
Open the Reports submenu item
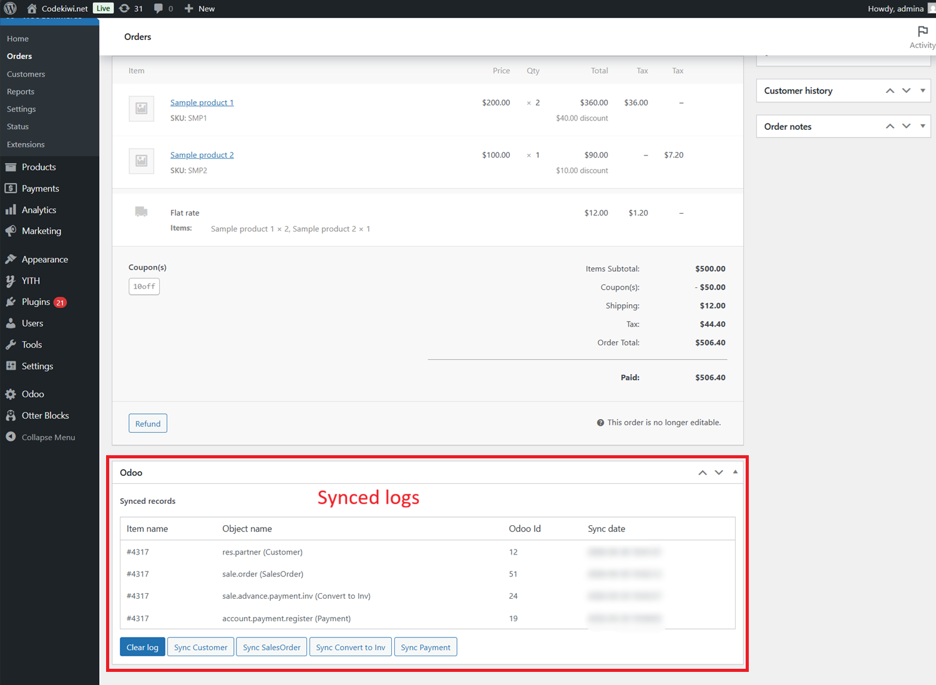point(21,91)
